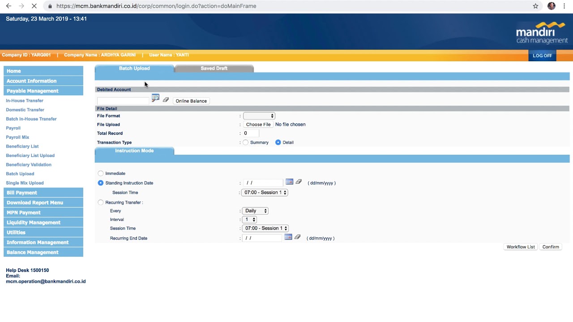Screen dimensions: 573x322
Task: Open Single Mix Upload link
Action: [25, 183]
